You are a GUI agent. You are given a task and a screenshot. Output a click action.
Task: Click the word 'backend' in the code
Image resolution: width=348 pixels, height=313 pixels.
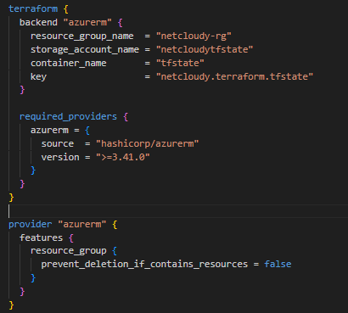(38, 22)
